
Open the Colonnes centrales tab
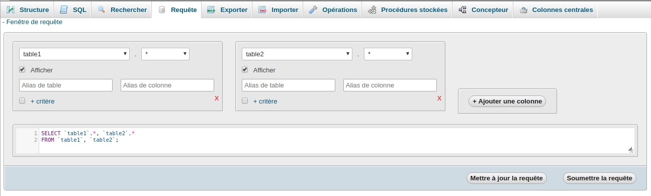point(555,10)
